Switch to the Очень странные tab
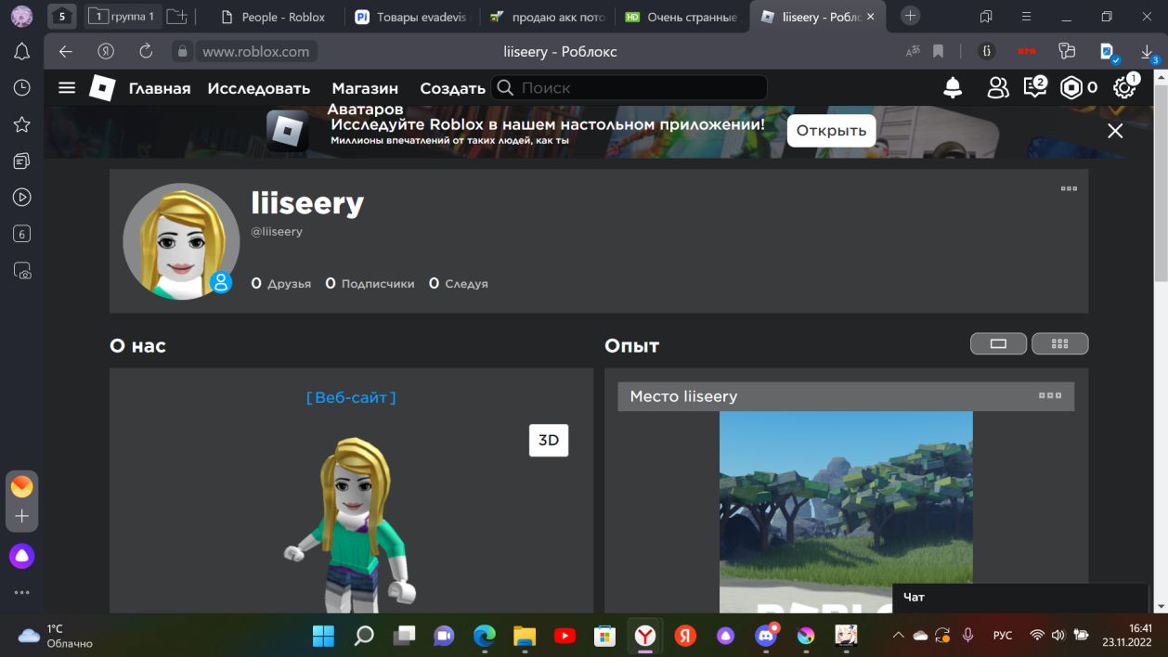 [x=682, y=17]
